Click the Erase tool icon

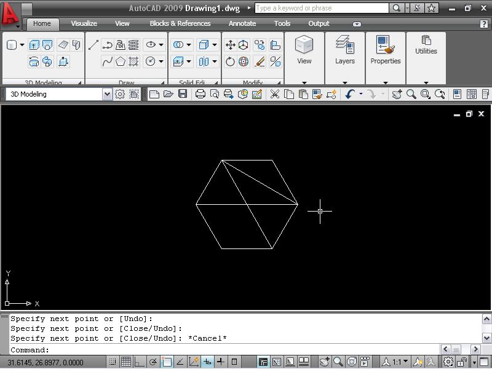click(260, 61)
